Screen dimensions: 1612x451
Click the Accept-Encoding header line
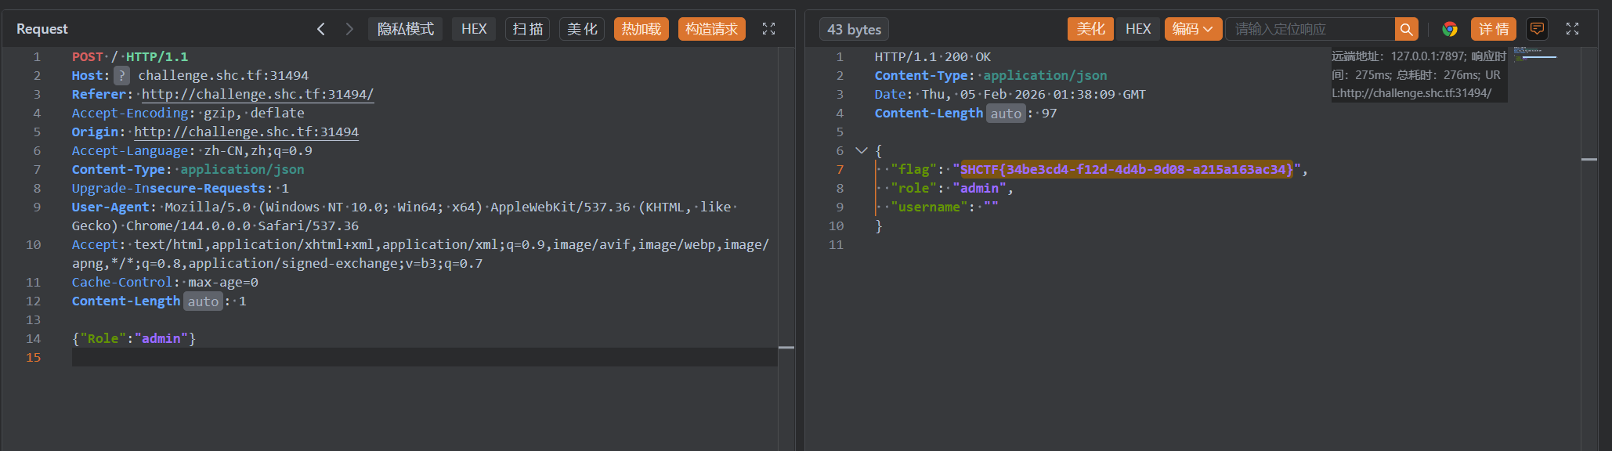pyautogui.click(x=188, y=113)
